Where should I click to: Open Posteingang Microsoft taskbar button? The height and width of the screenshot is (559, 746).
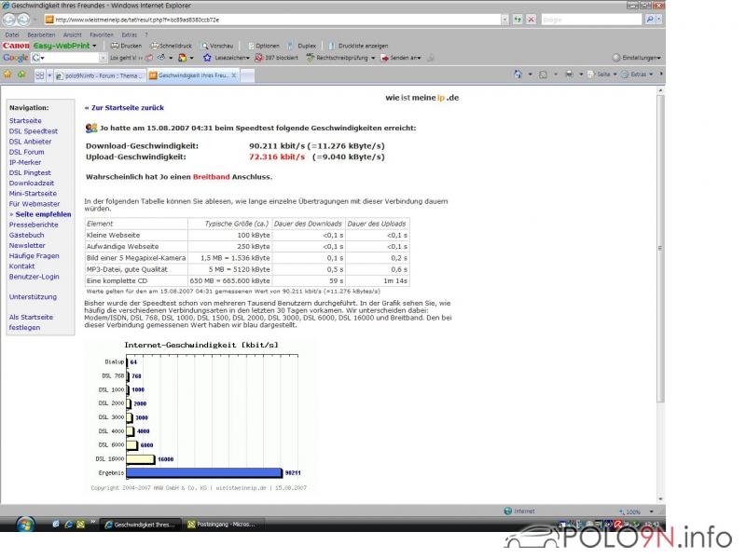[222, 525]
